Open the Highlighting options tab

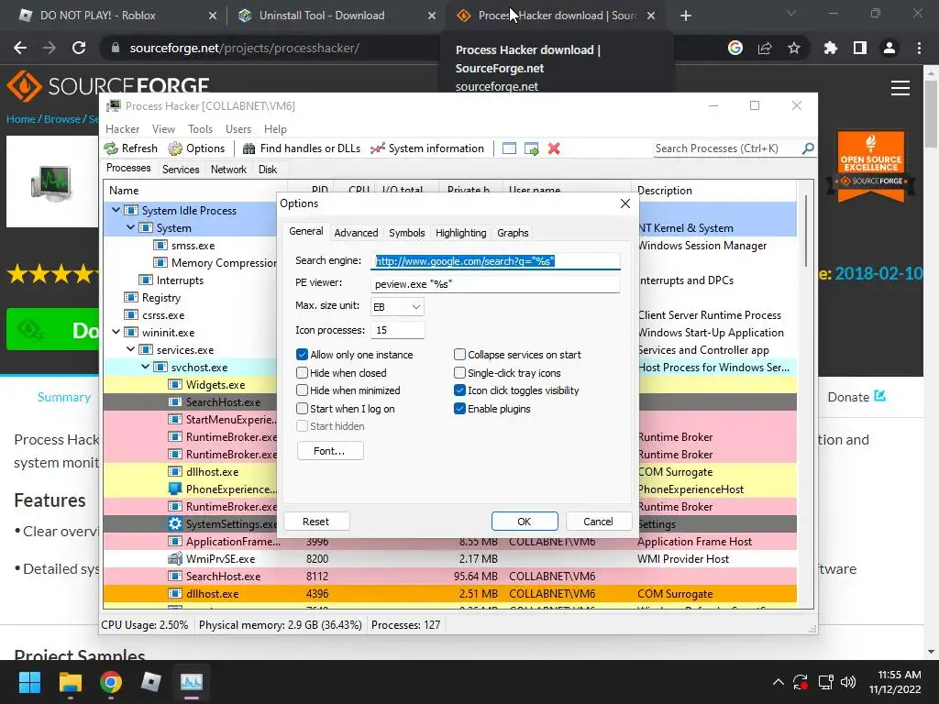[x=460, y=233]
